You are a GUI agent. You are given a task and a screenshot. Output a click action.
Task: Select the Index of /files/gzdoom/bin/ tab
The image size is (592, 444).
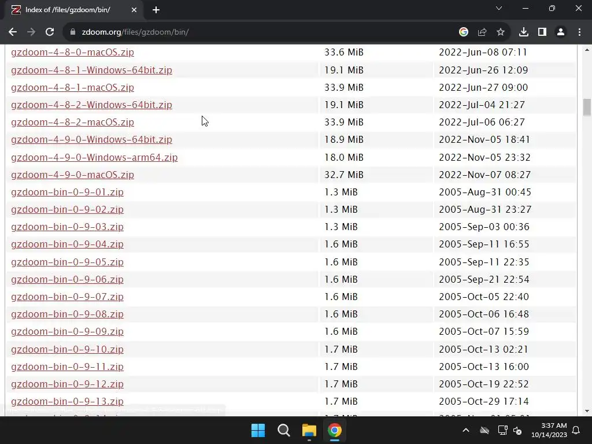[73, 10]
